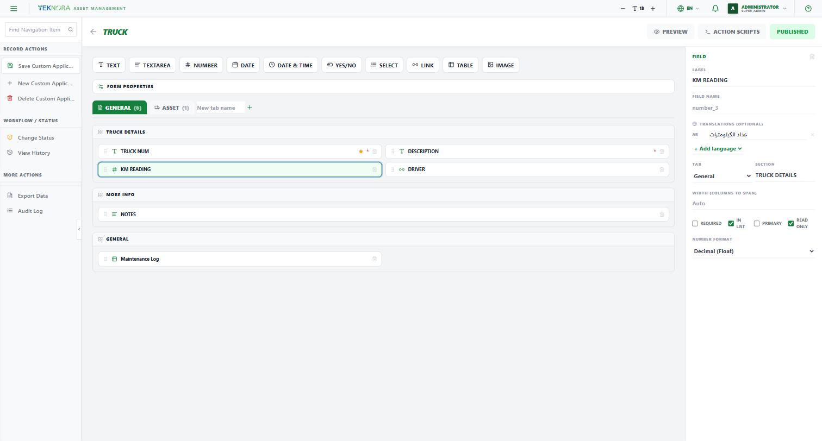Delete the KM READING field using its trash icon
822x441 pixels.
375,169
